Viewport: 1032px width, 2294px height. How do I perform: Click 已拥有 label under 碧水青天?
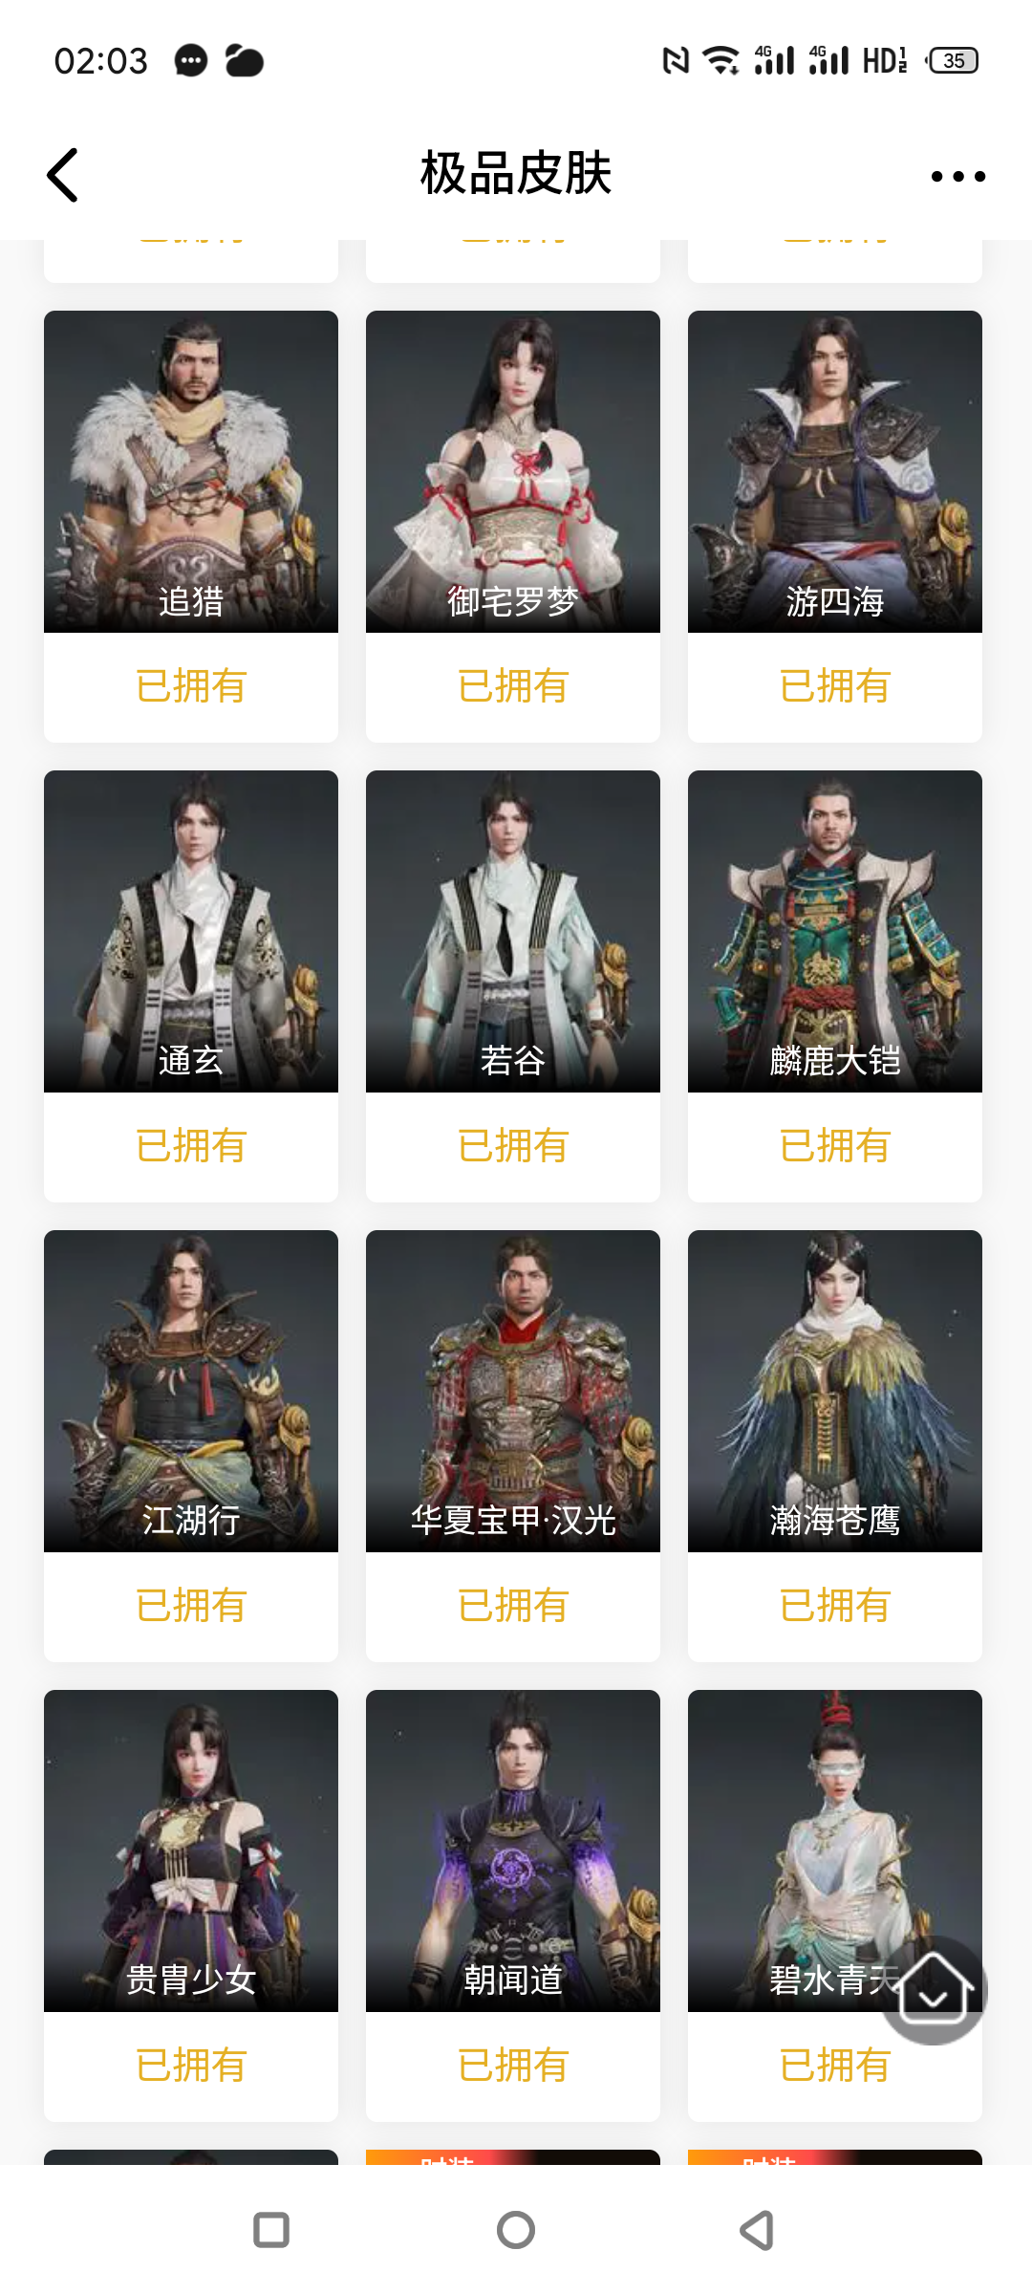pos(835,2066)
